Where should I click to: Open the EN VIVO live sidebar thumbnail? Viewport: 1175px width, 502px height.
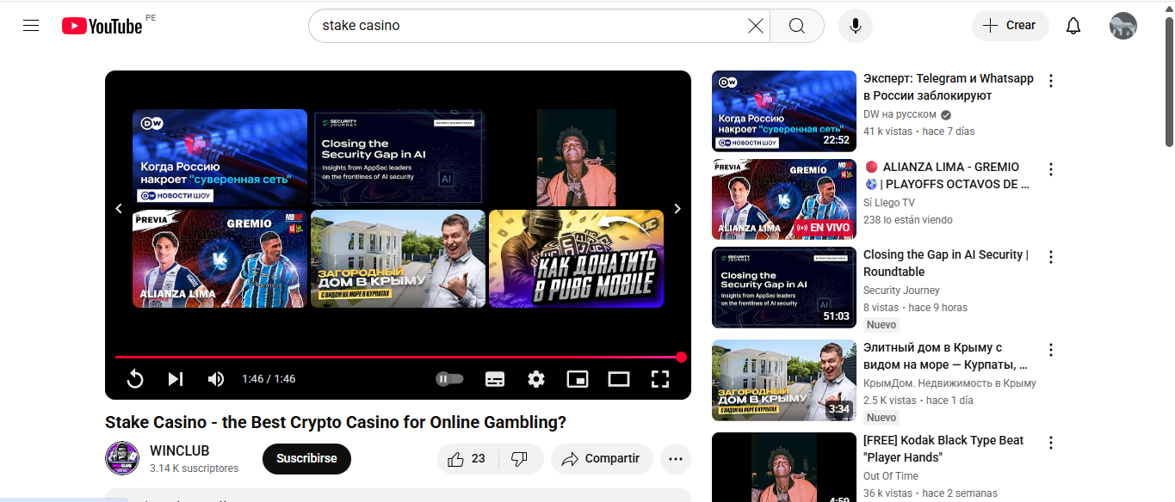(x=784, y=199)
